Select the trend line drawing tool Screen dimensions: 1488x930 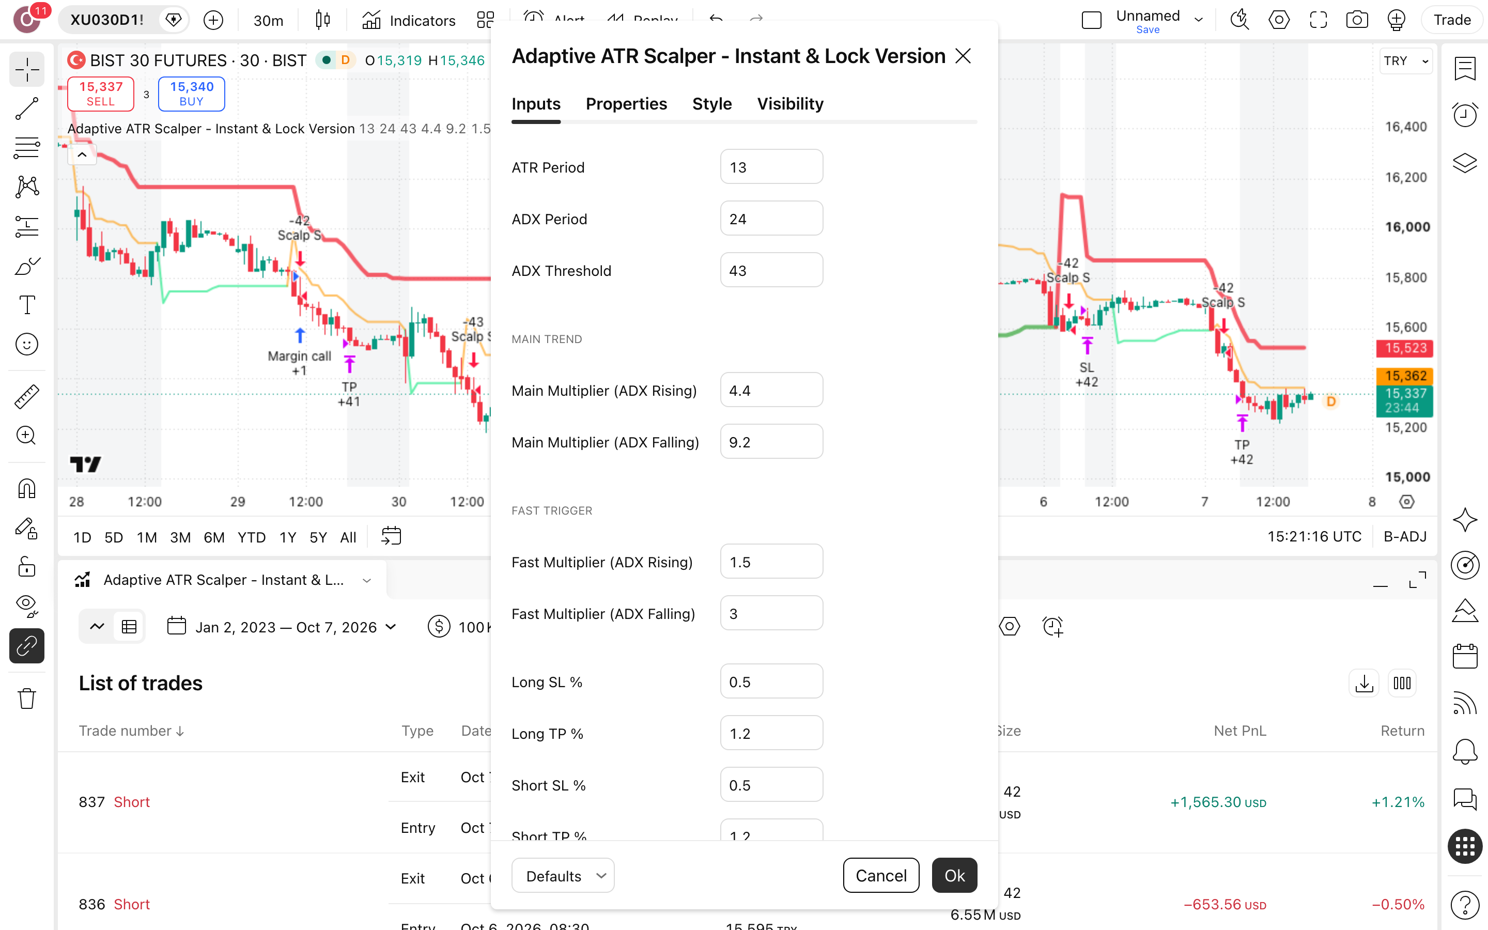[x=26, y=109]
